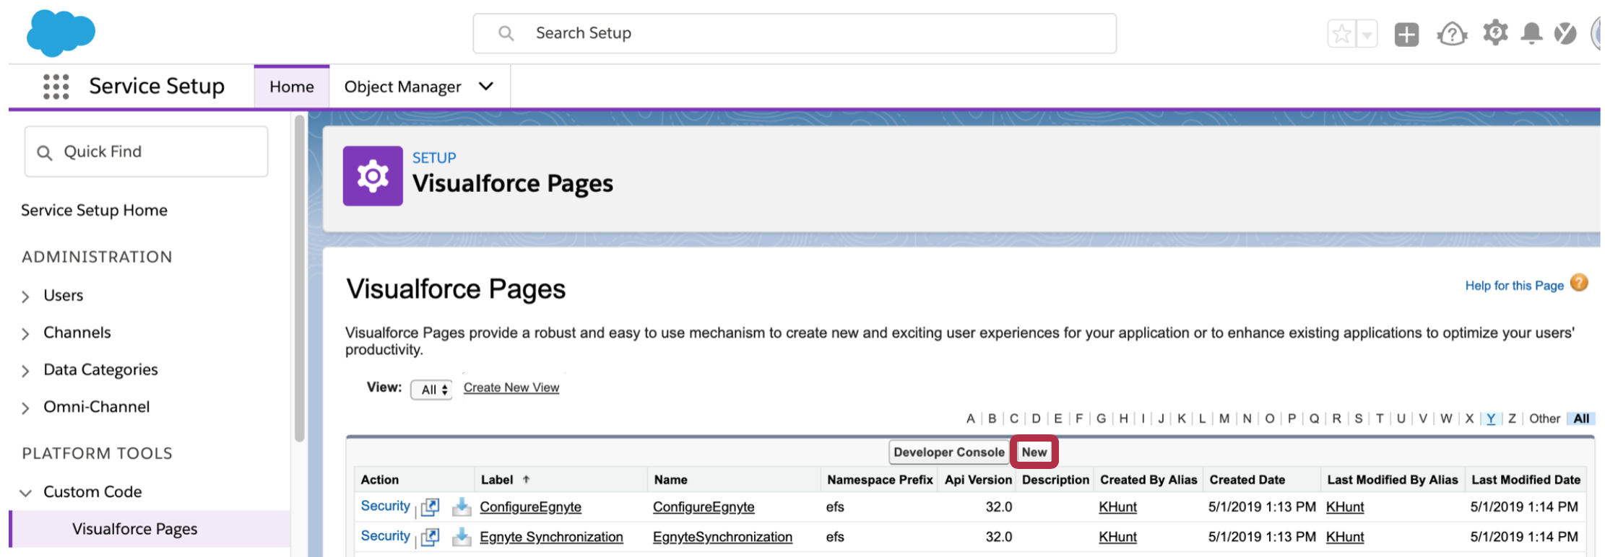
Task: Click the Name column header
Action: [x=670, y=480]
